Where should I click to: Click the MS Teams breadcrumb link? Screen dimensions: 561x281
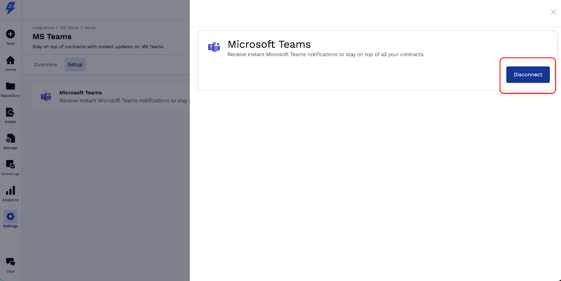(x=69, y=28)
